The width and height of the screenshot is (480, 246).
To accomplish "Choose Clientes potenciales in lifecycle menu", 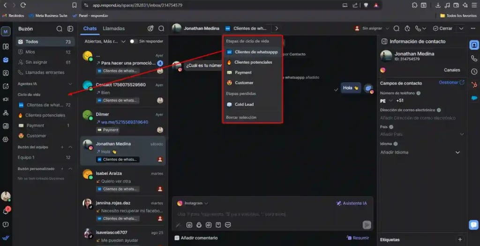I will pyautogui.click(x=253, y=62).
